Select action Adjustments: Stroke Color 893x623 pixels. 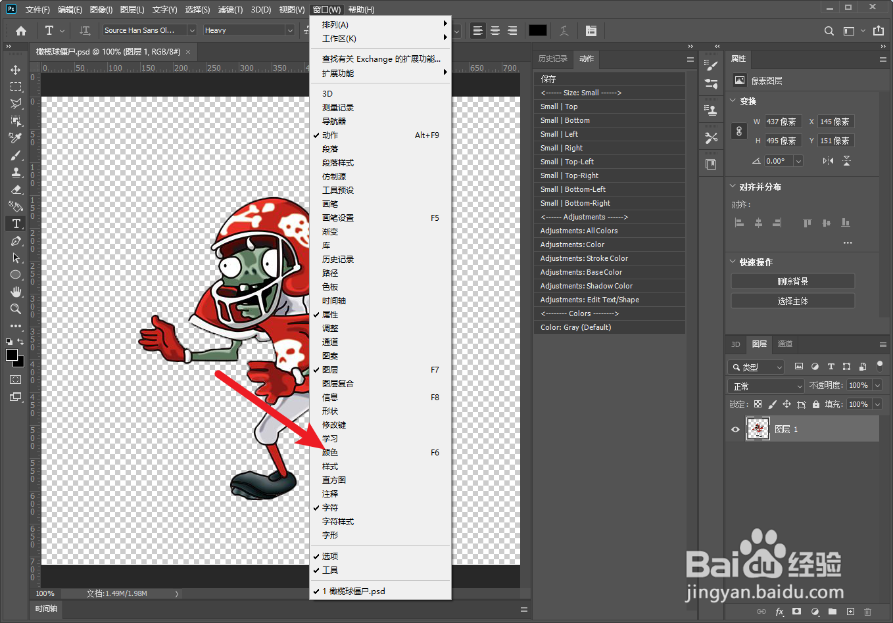pos(609,258)
